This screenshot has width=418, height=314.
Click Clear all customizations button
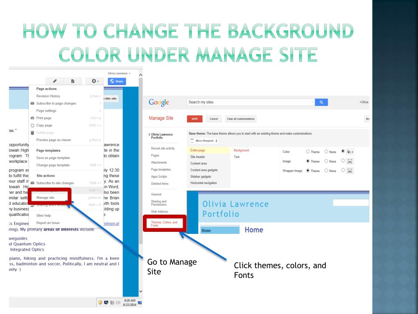pyautogui.click(x=241, y=119)
